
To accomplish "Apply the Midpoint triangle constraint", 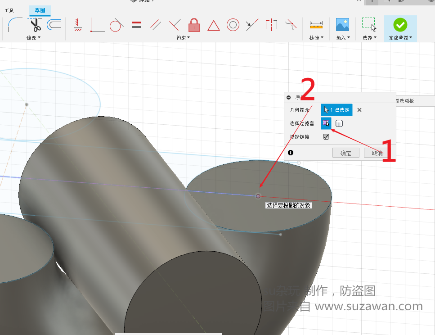I will 213,26.
